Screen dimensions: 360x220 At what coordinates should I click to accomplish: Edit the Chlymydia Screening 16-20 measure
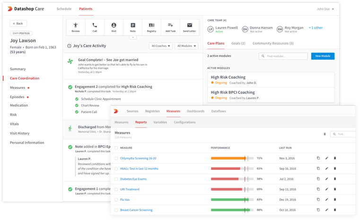pos(327,158)
